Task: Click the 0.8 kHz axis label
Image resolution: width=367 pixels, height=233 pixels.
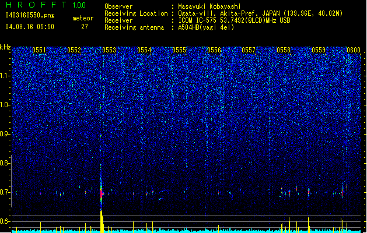Action: (x=5, y=163)
